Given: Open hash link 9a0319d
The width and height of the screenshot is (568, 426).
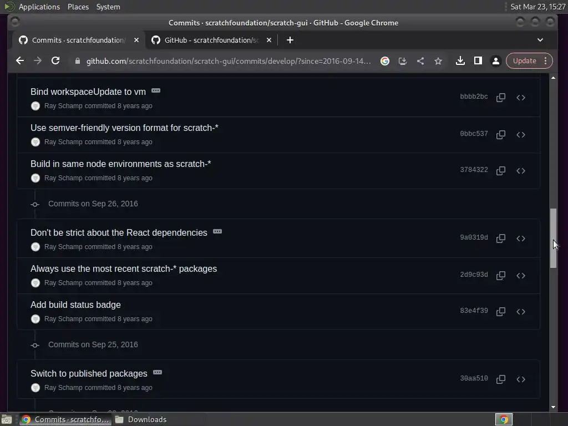Looking at the screenshot, I should click(474, 237).
